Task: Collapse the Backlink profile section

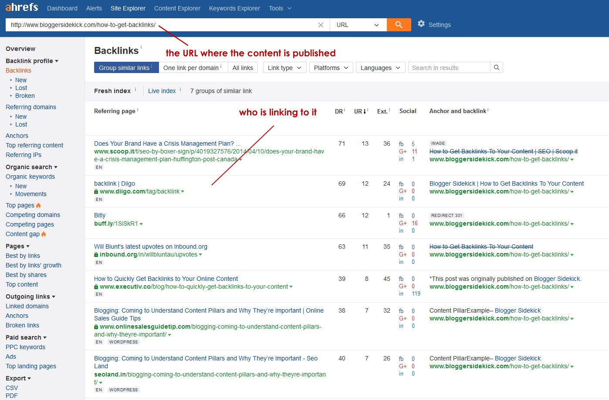Action: pyautogui.click(x=32, y=61)
